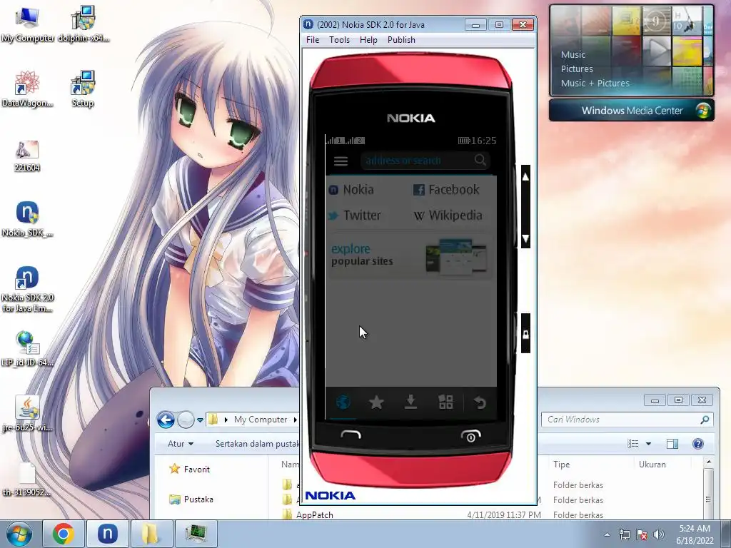Image resolution: width=731 pixels, height=548 pixels.
Task: Select My Computer desktop icon
Action: 27,24
